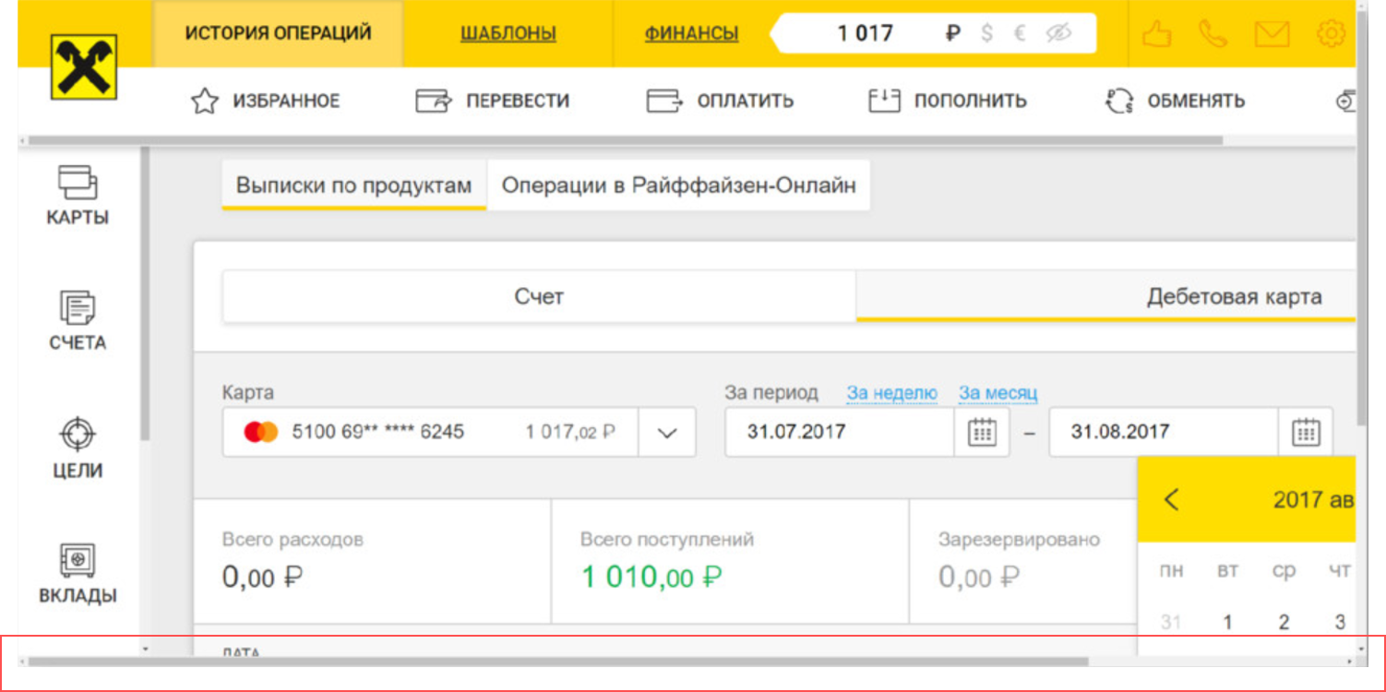1386x692 pixels.
Task: Open Избранное favorites star
Action: pos(265,101)
